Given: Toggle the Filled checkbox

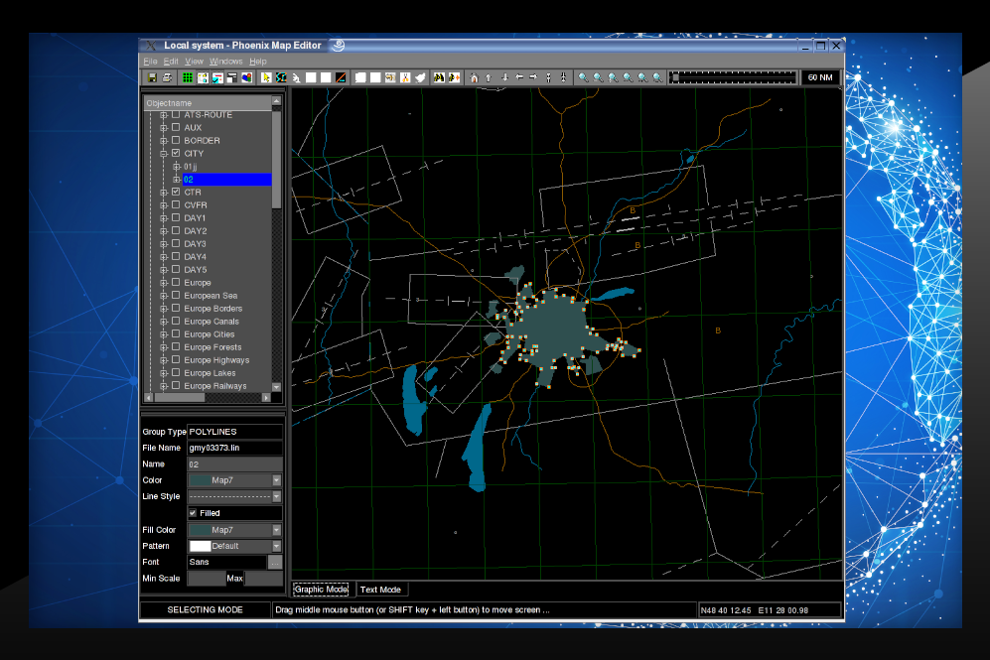Looking at the screenshot, I should [193, 513].
